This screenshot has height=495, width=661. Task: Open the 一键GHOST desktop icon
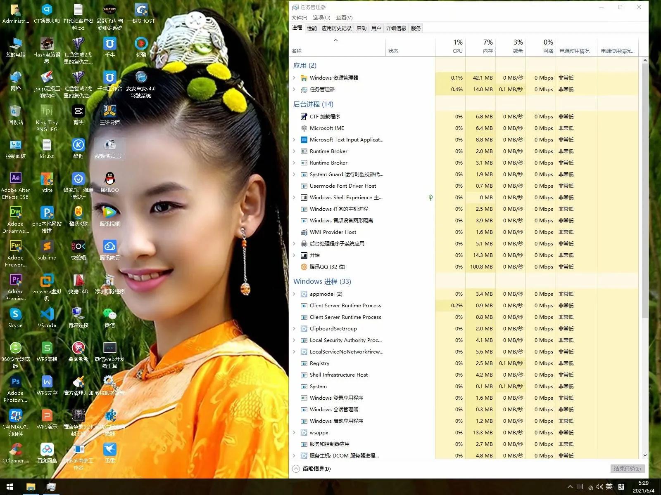141,13
